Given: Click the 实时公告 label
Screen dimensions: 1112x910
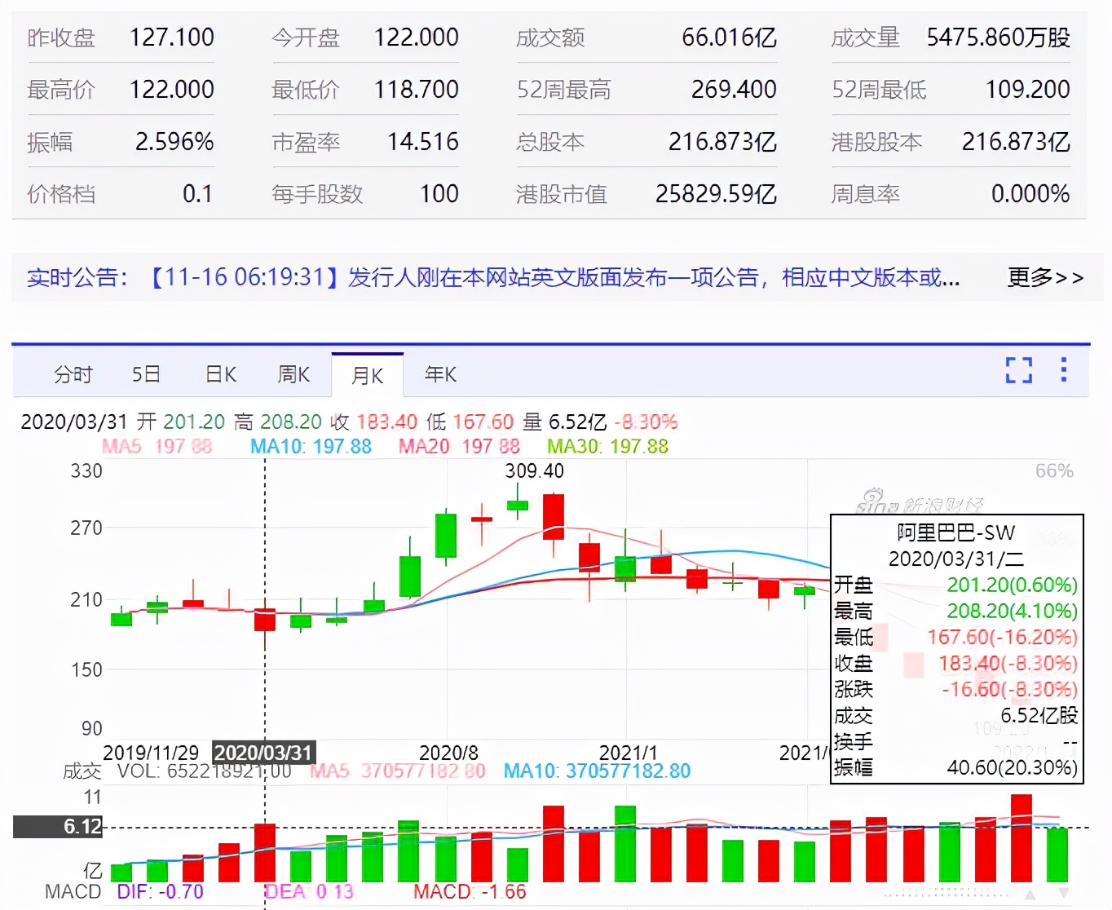Looking at the screenshot, I should point(77,278).
